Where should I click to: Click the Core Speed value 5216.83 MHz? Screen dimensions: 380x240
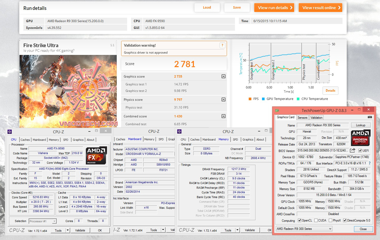[41, 197]
